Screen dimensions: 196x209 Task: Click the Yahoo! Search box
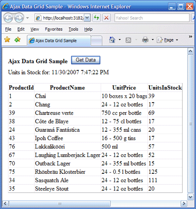[x=152, y=18]
